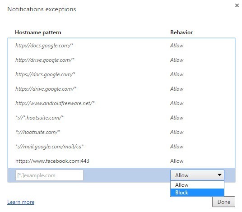Select the *://hootsuite.com/* row

pos(121,132)
